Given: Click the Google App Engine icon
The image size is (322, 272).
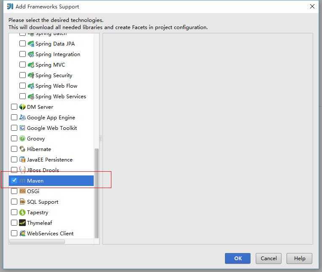Looking at the screenshot, I should (x=22, y=118).
